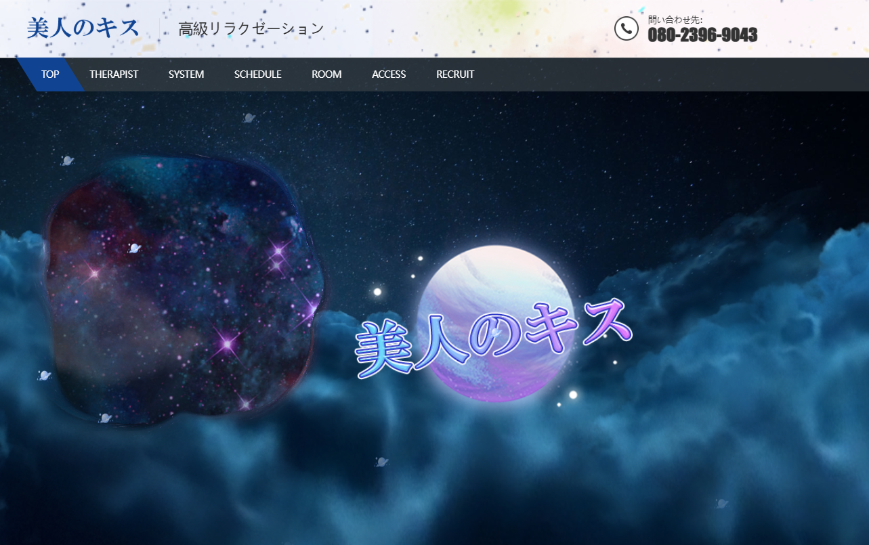Image resolution: width=869 pixels, height=545 pixels.
Task: Select ROOM in the navigation bar
Action: [326, 74]
